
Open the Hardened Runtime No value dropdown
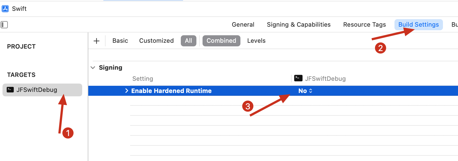click(x=305, y=91)
